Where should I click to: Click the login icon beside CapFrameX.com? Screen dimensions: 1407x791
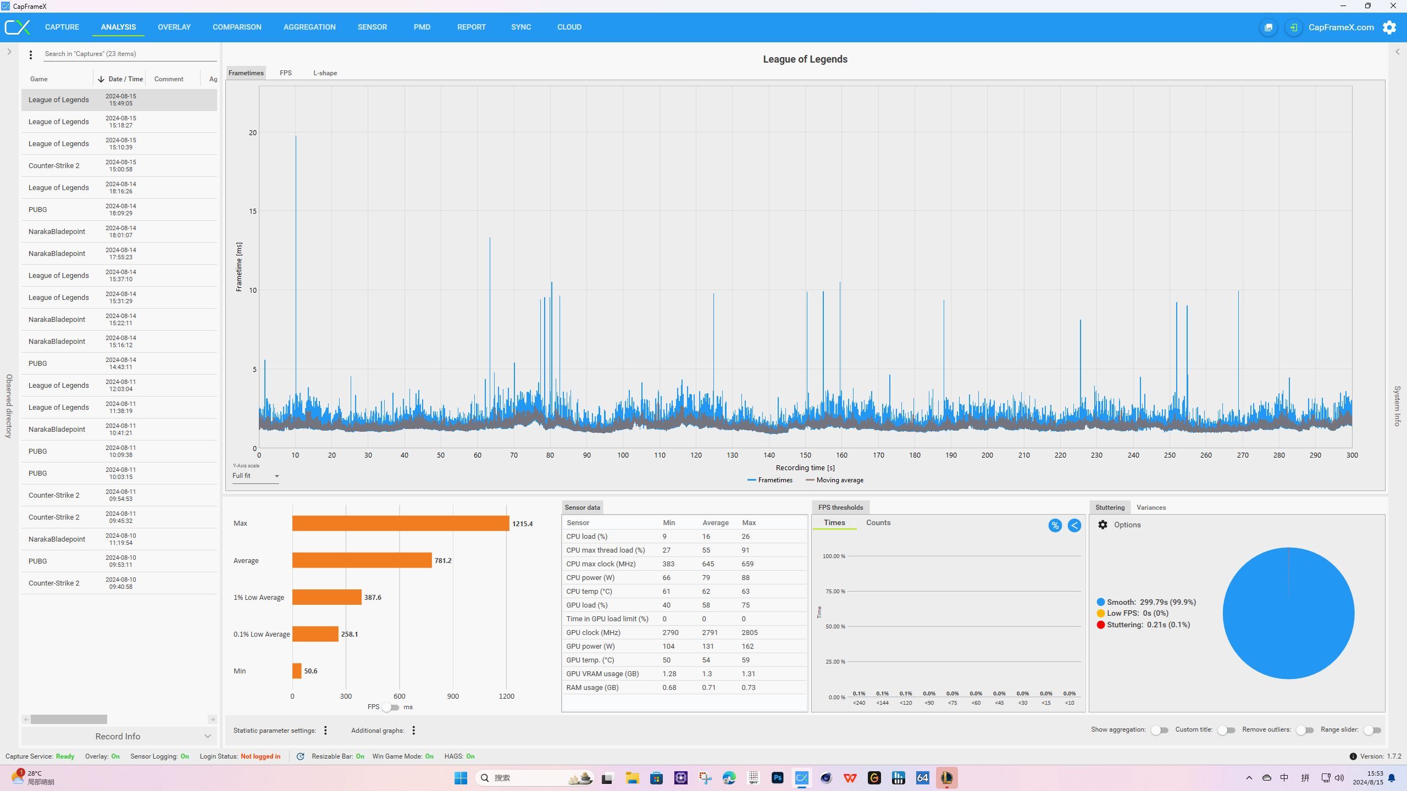tap(1294, 27)
